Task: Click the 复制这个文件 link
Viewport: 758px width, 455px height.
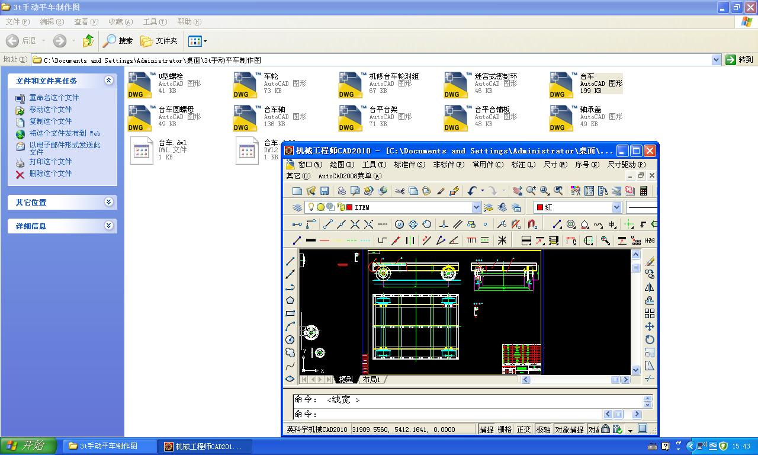Action: (x=50, y=121)
